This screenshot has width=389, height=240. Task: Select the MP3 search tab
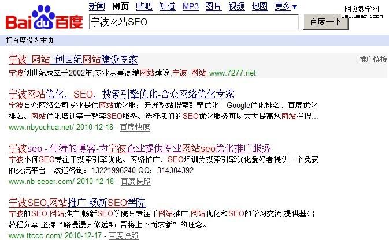[x=190, y=7]
